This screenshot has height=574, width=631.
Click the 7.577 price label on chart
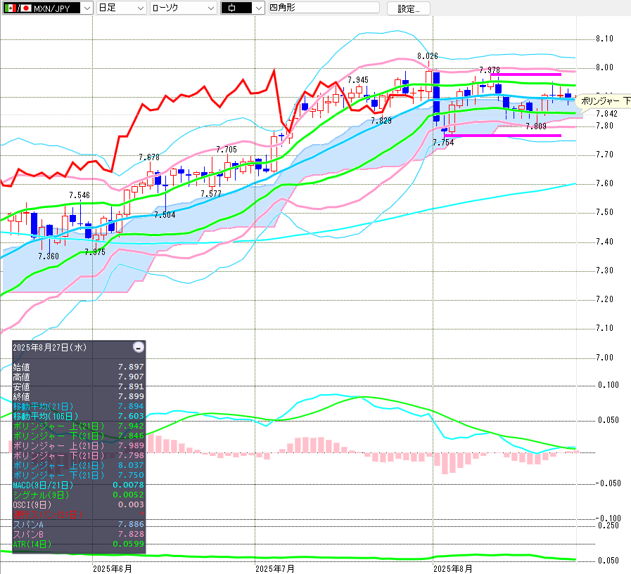(211, 193)
